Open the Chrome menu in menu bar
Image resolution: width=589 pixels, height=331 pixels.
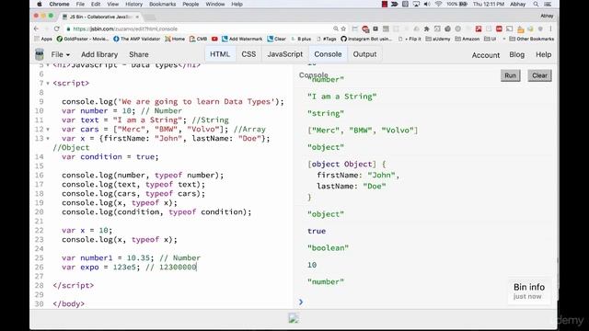click(59, 4)
